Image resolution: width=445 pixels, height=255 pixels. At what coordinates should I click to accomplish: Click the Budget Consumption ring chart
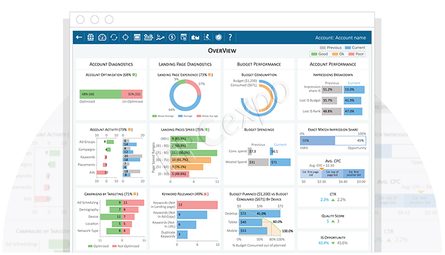259,98
